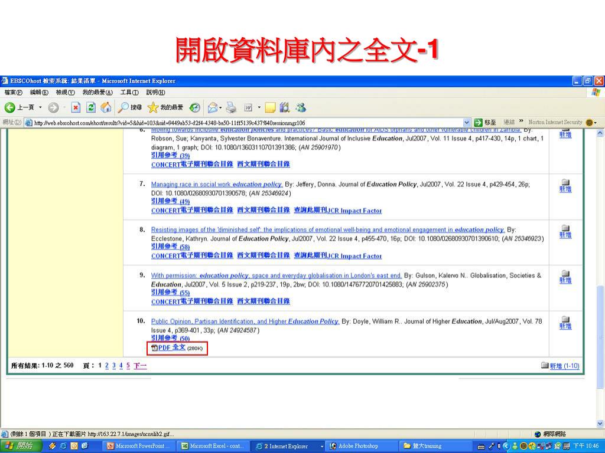Open 查詢此期刊JCR Impact Factor link for result 8

(337, 256)
